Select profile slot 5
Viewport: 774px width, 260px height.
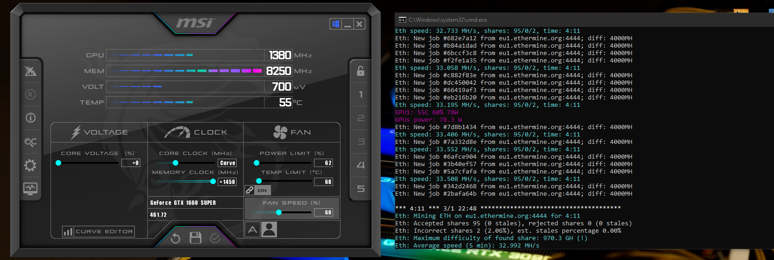(360, 189)
